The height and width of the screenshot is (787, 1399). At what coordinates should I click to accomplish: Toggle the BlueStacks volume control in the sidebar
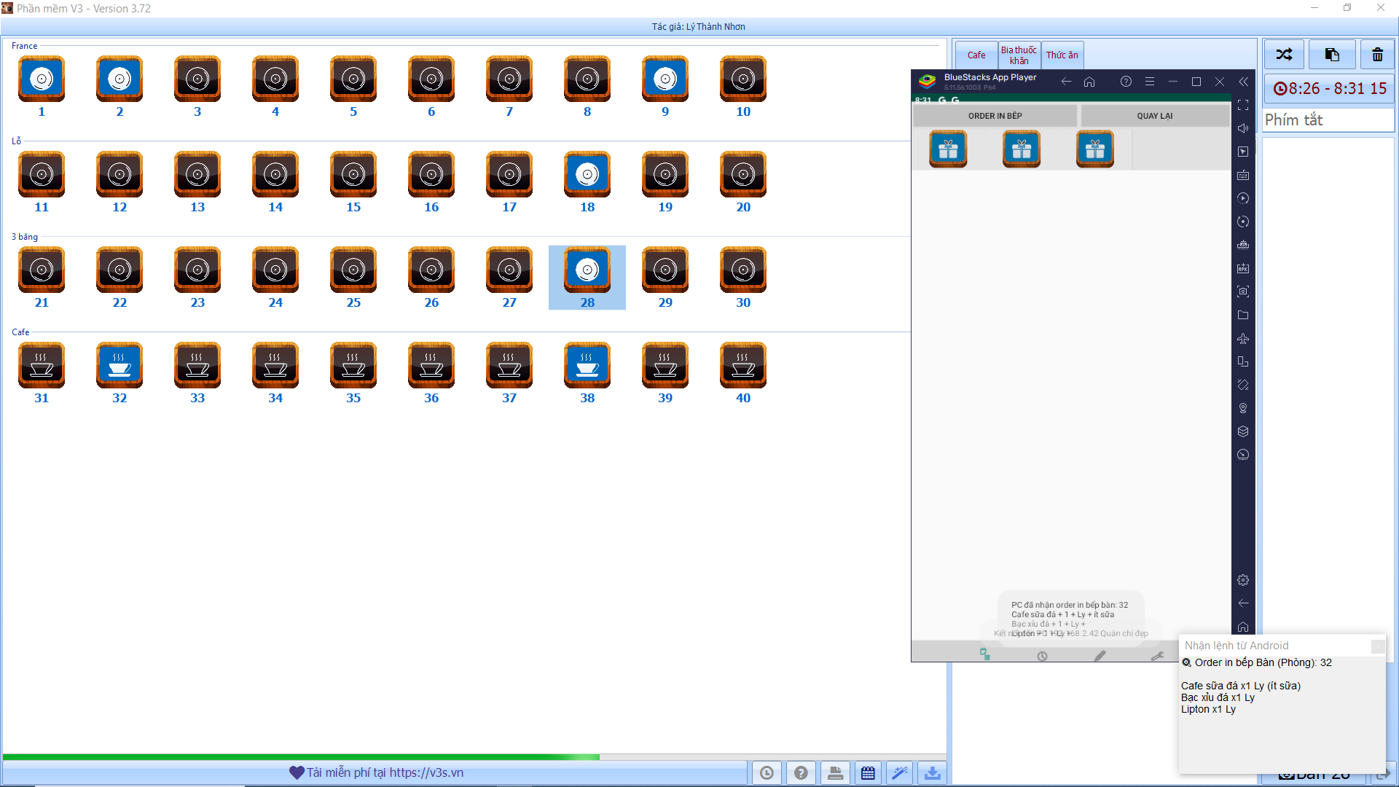1244,128
